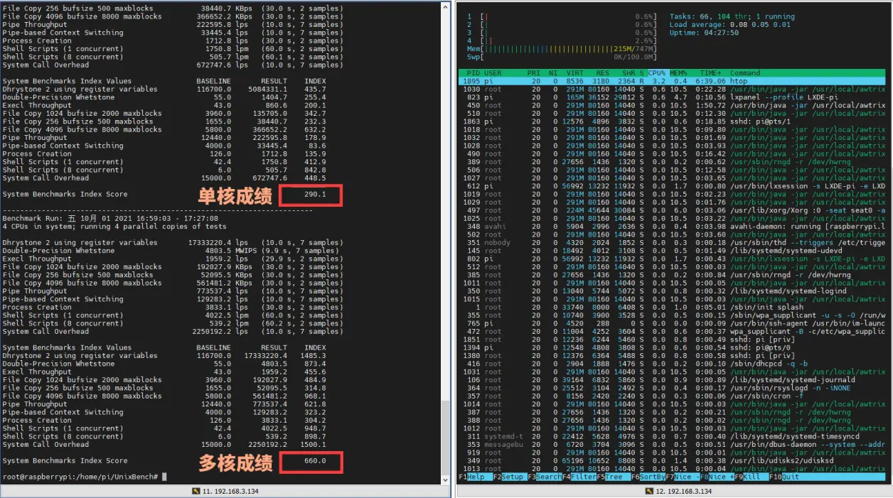Sort by the SHR column header
This screenshot has height=498, width=893.
[627, 72]
